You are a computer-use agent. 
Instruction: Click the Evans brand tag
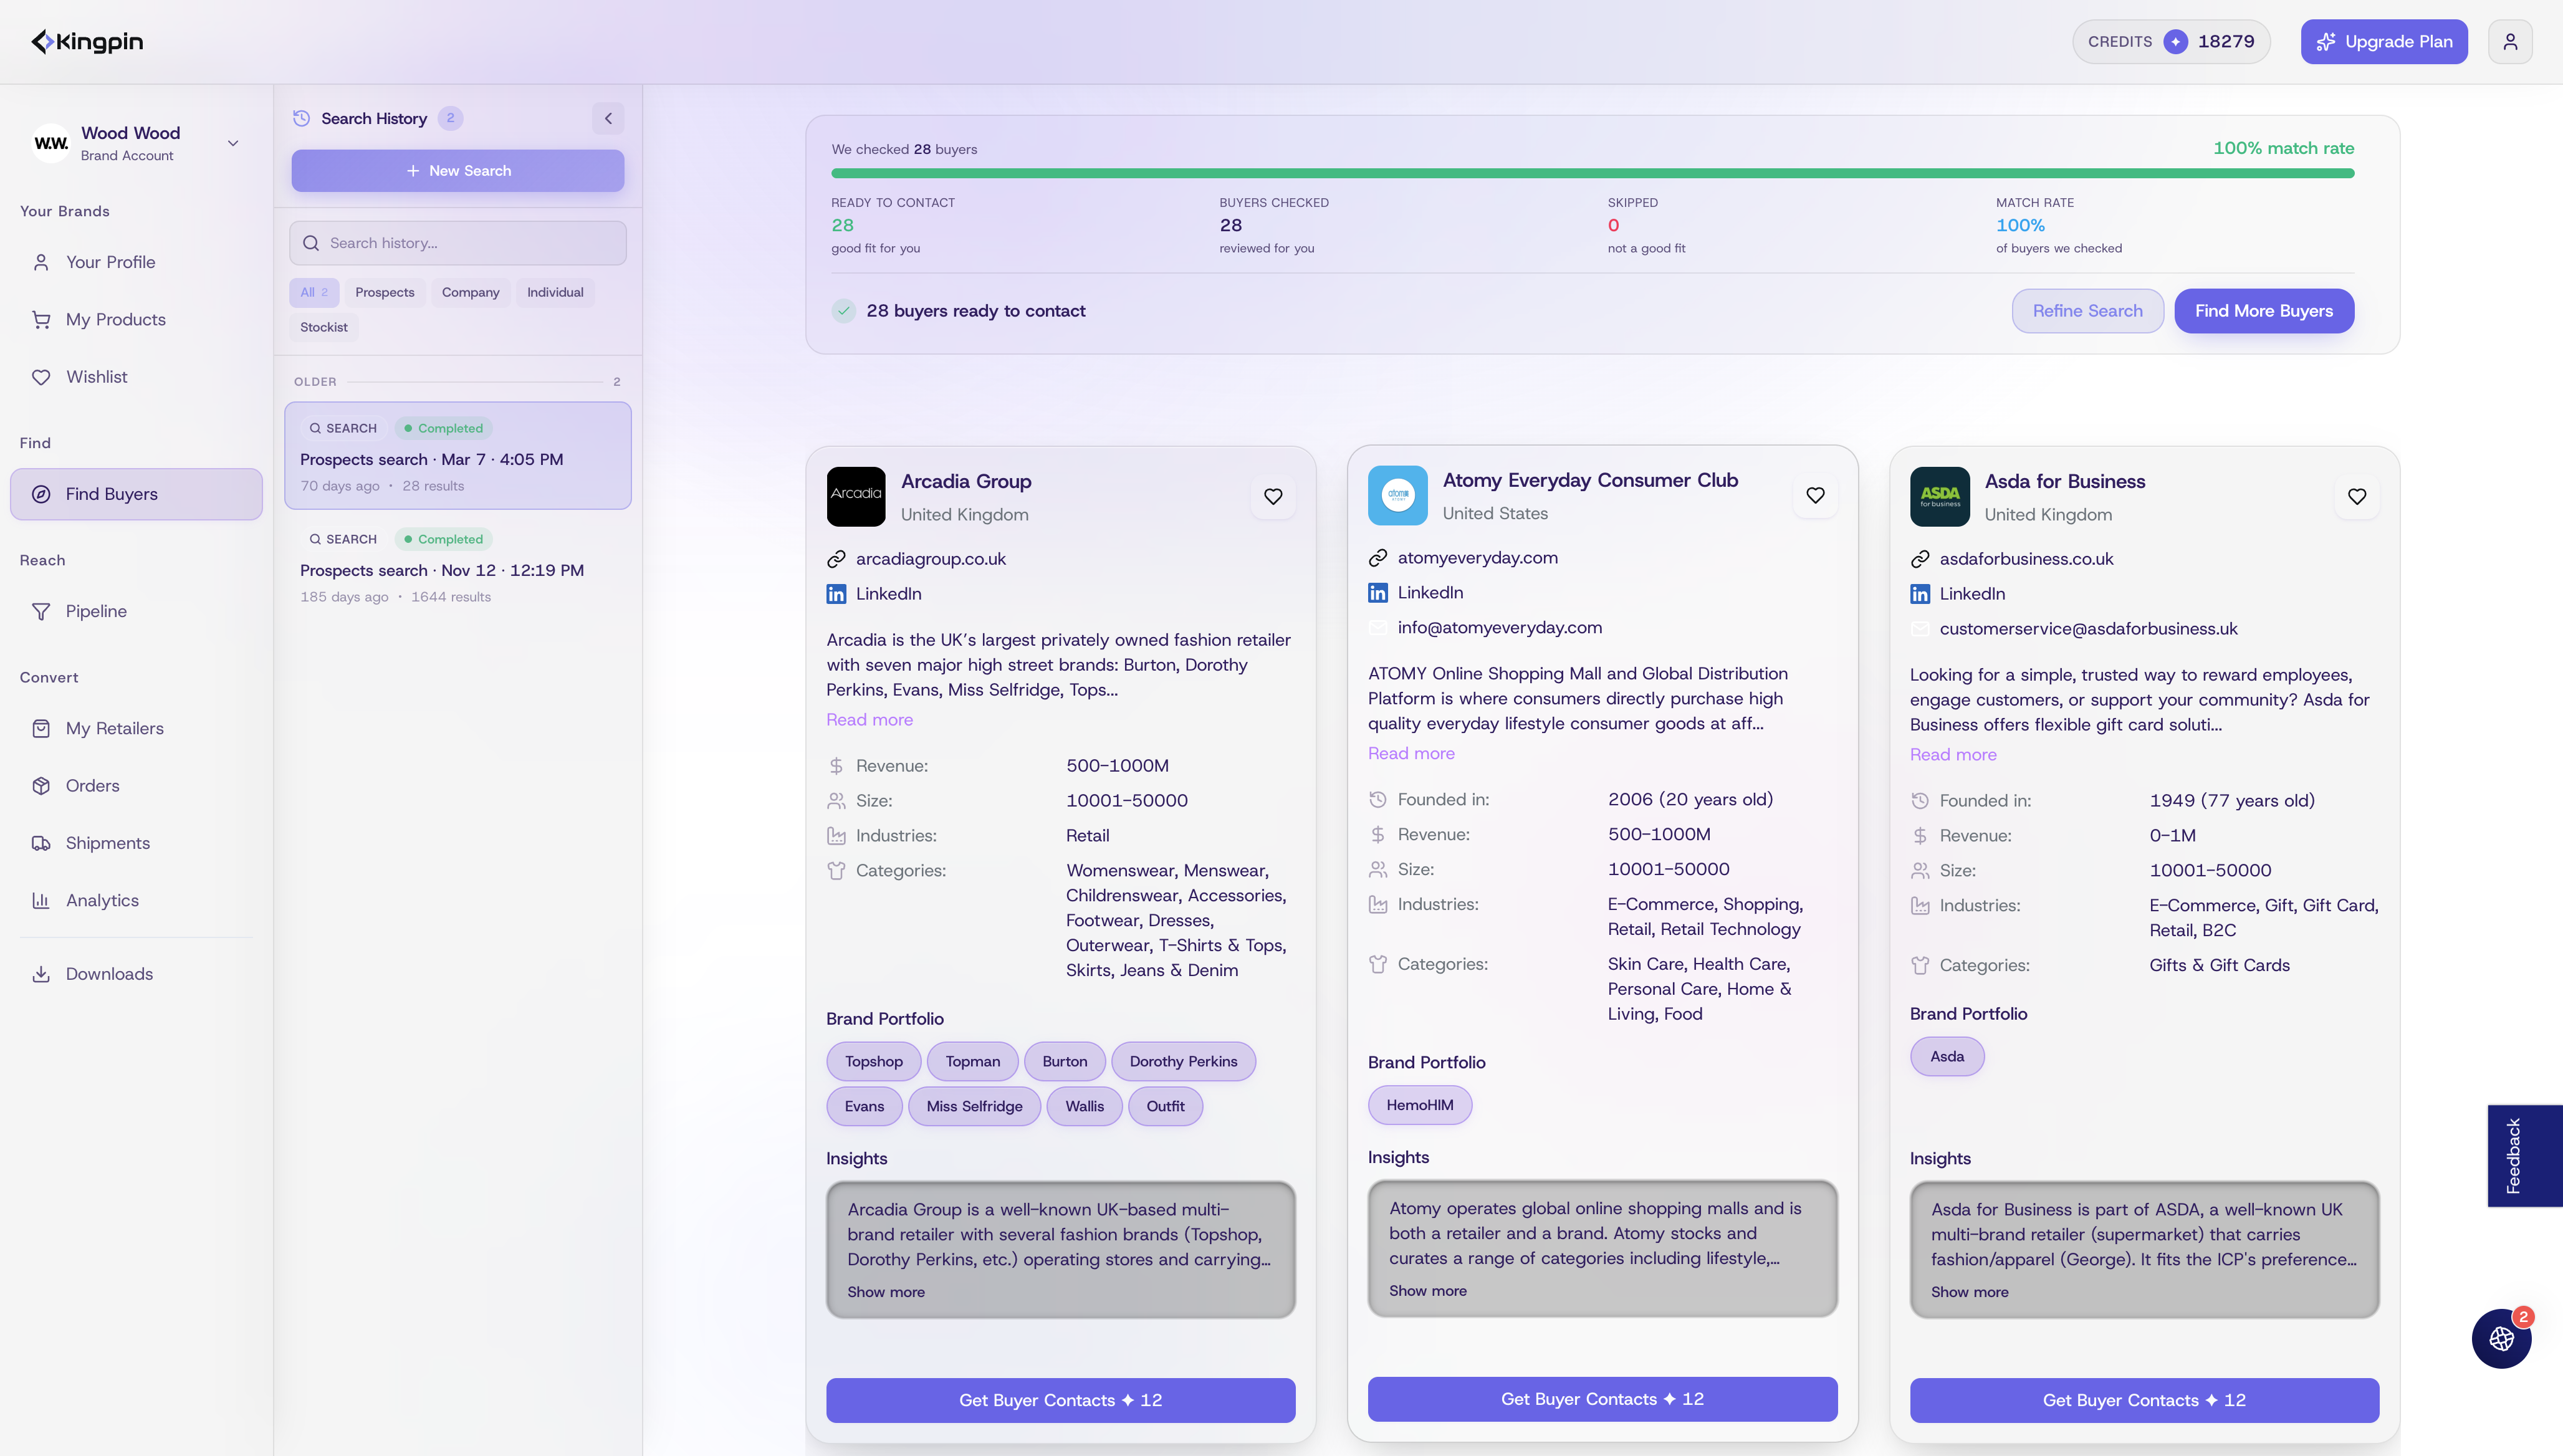pyautogui.click(x=864, y=1106)
